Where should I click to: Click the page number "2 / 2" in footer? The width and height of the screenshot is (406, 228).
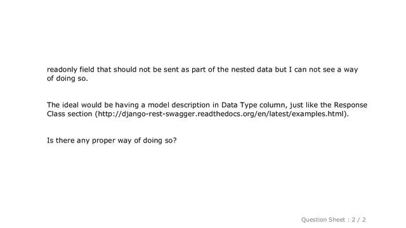click(358, 220)
